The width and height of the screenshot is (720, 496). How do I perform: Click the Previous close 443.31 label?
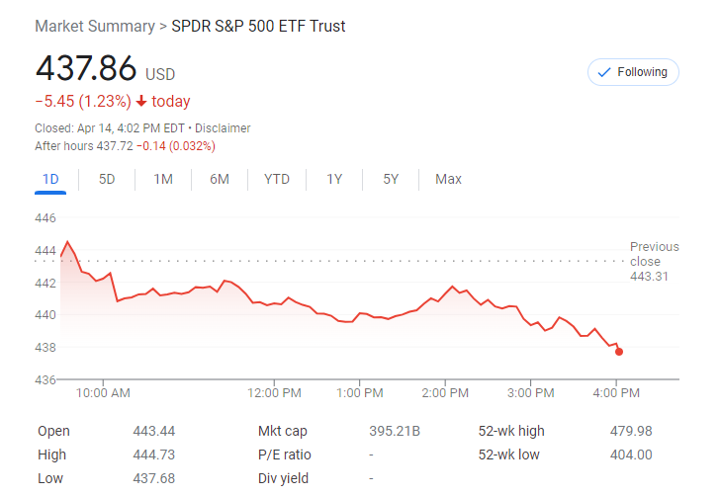coord(654,261)
